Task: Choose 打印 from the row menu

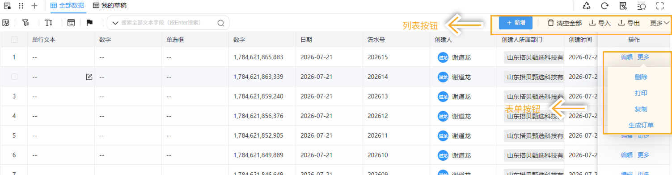Action: coord(641,93)
